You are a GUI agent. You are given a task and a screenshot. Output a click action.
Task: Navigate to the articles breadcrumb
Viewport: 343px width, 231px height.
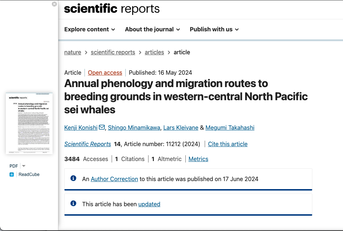coord(154,52)
